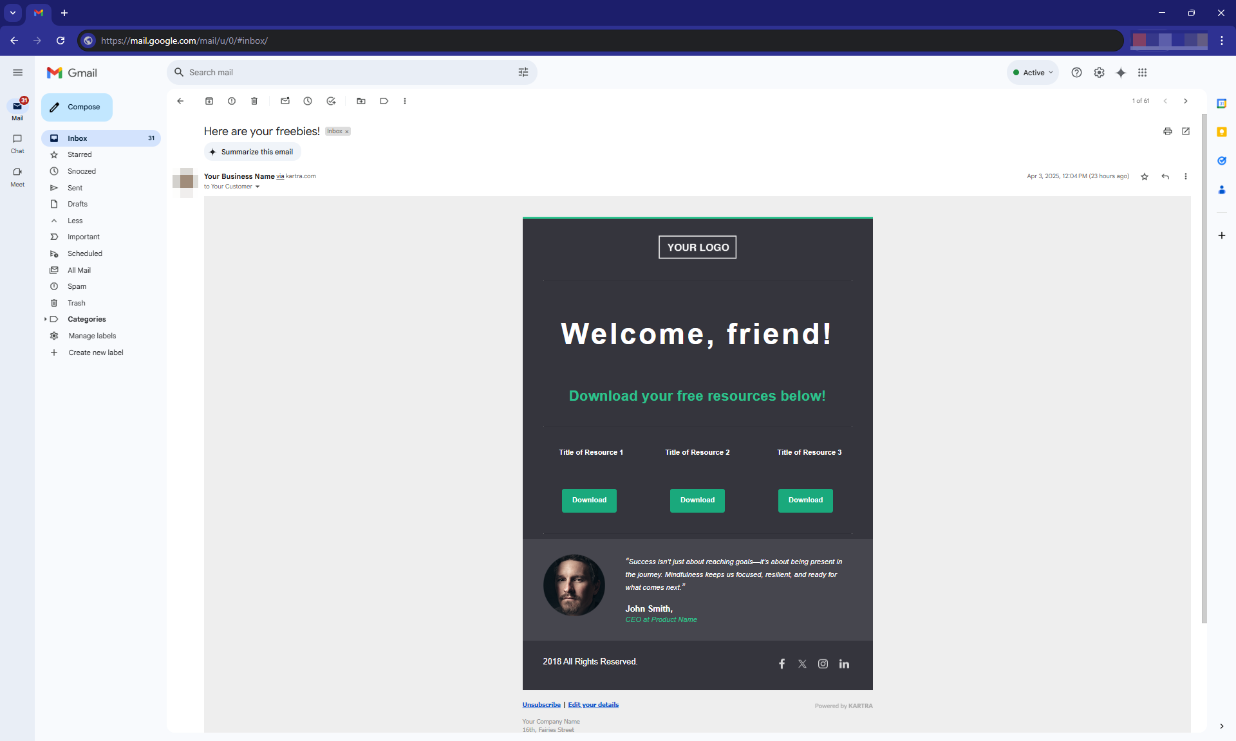Click the Search mail field
1236x741 pixels.
(x=348, y=73)
